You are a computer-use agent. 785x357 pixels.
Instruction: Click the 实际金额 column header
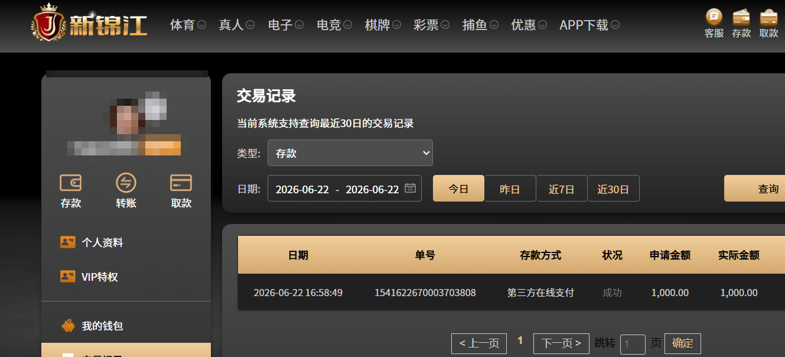point(739,255)
